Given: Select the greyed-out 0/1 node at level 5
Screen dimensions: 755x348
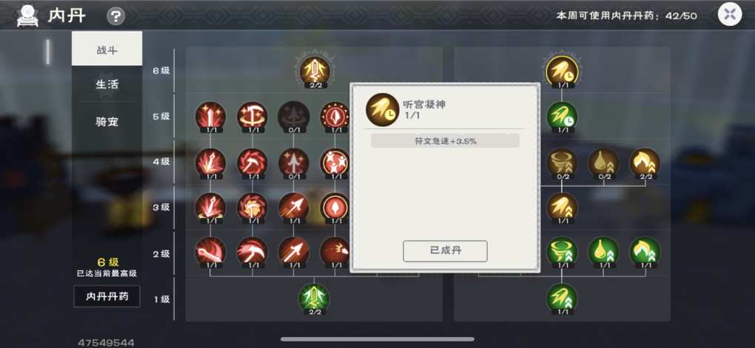Looking at the screenshot, I should click(293, 117).
